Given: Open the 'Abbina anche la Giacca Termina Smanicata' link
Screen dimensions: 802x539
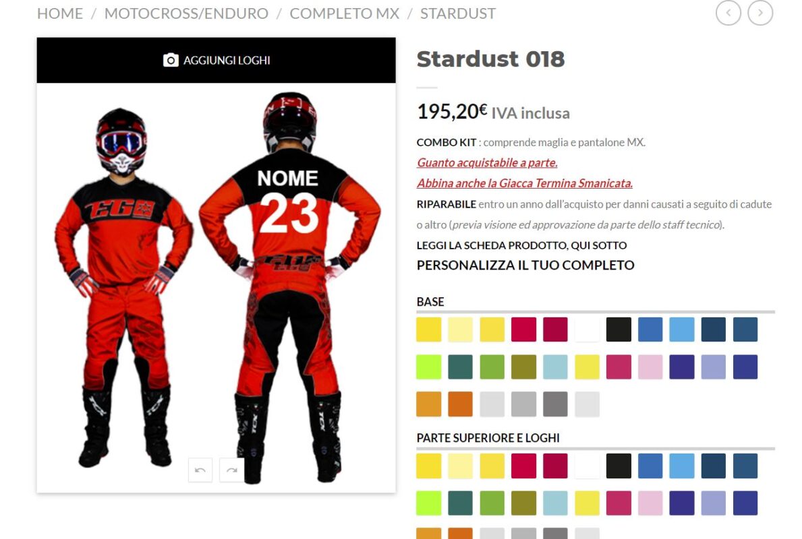Looking at the screenshot, I should pos(525,183).
